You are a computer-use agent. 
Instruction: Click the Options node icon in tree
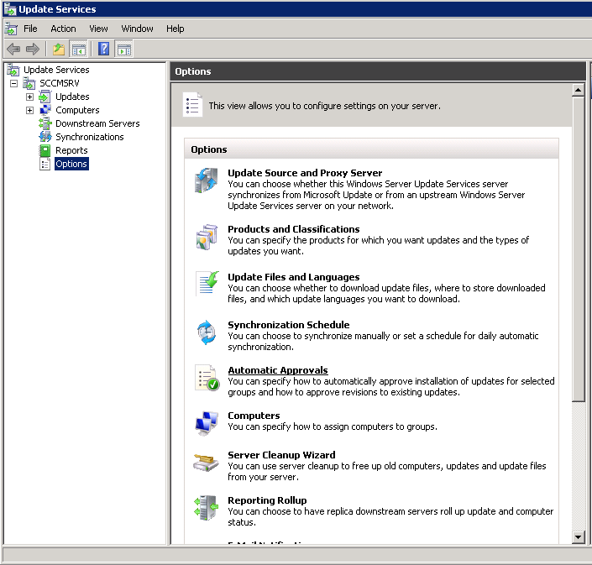(45, 164)
